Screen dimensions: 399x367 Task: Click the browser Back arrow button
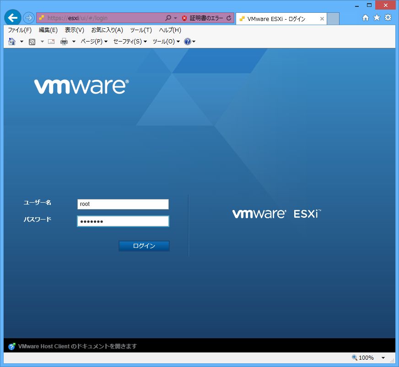point(13,18)
